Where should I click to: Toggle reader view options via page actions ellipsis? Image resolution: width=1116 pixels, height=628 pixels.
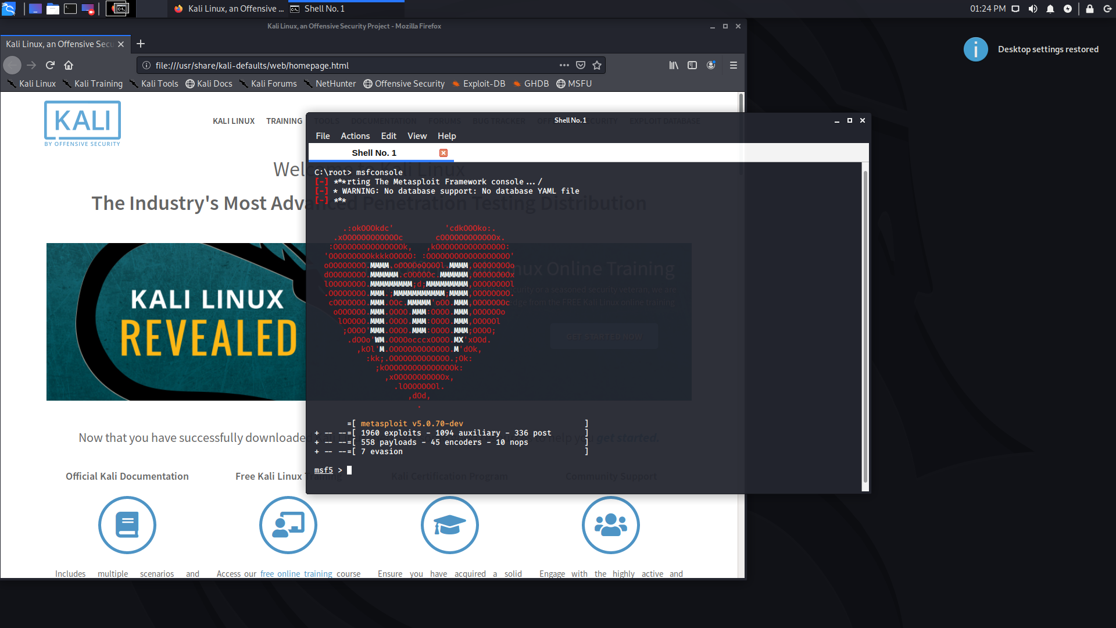pos(563,65)
